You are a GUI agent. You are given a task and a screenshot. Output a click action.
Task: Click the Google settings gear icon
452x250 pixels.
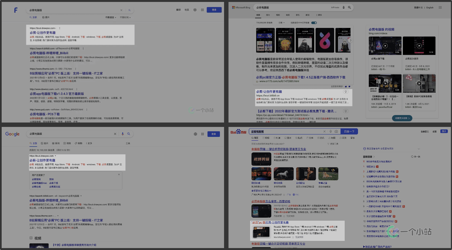tap(195, 134)
